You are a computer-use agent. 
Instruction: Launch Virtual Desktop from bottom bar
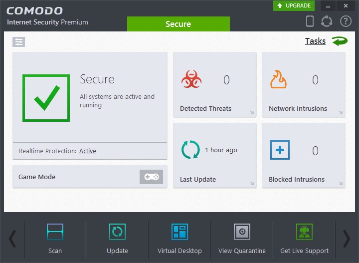[x=179, y=239]
